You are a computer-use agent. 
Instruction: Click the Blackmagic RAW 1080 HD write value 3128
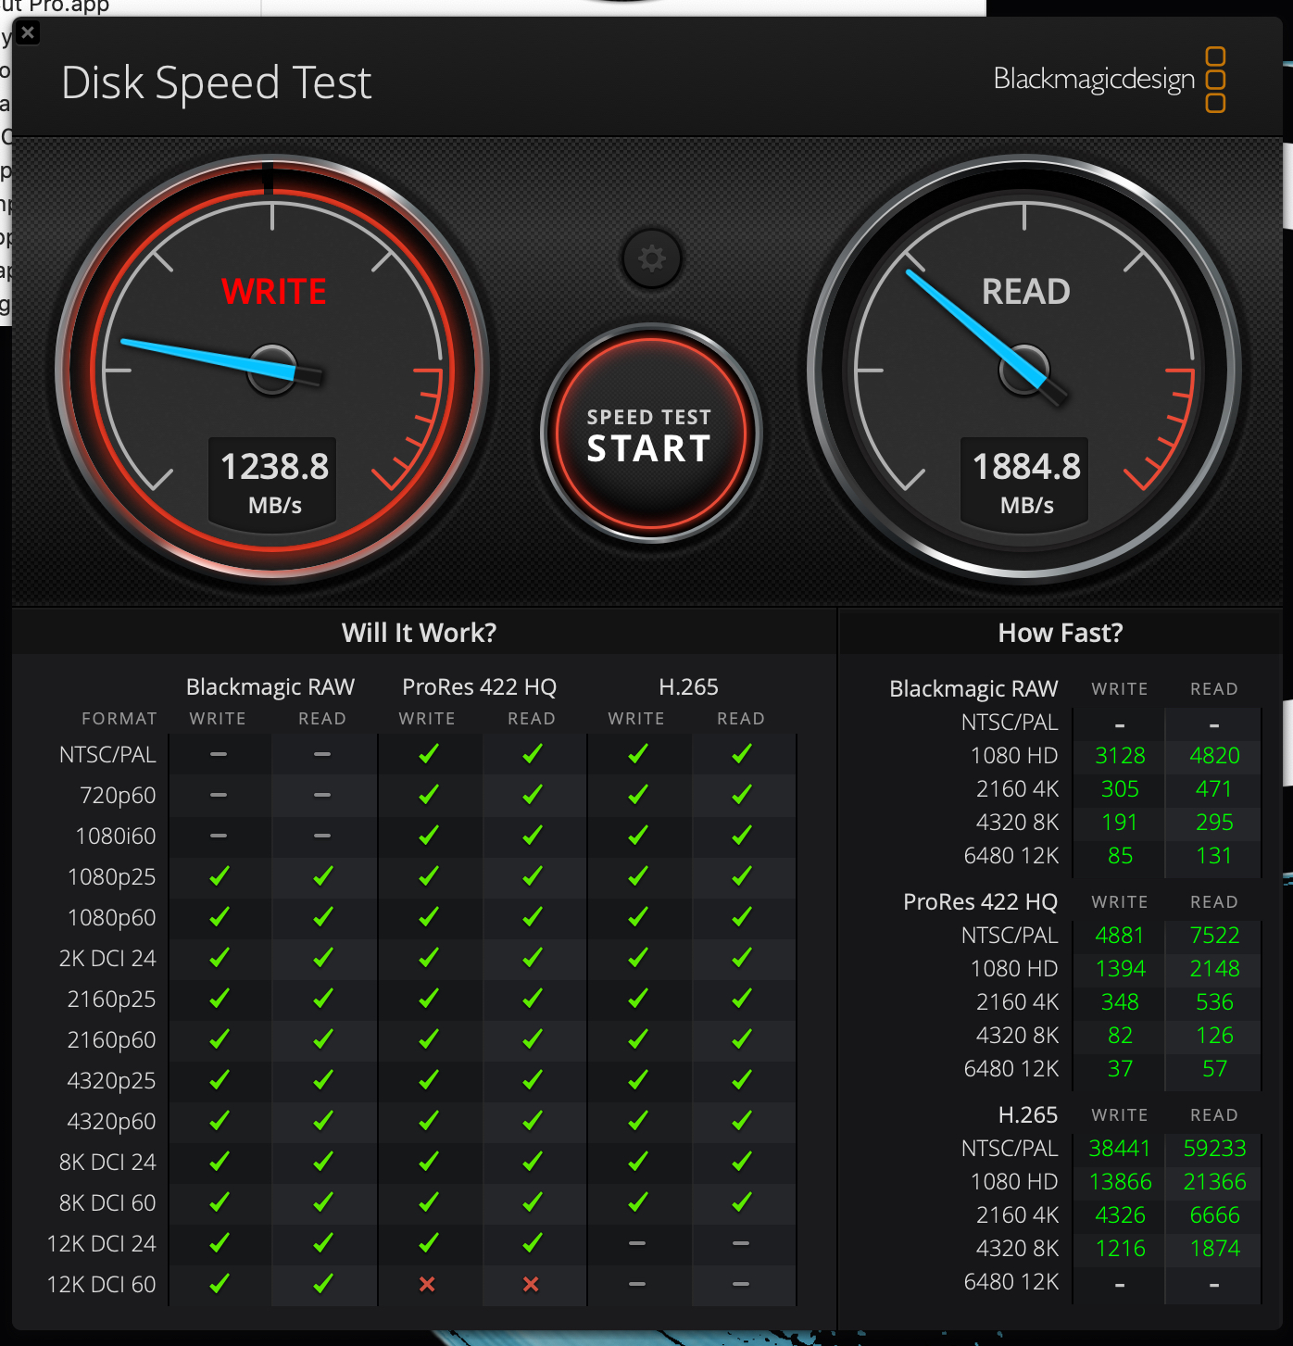coord(1120,756)
